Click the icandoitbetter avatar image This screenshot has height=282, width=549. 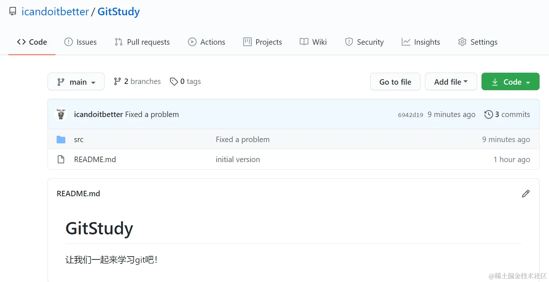61,114
